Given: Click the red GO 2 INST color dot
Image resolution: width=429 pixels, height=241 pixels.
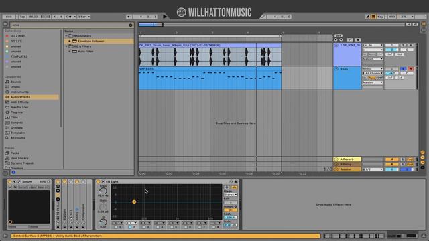Looking at the screenshot, I should pos(7,35).
